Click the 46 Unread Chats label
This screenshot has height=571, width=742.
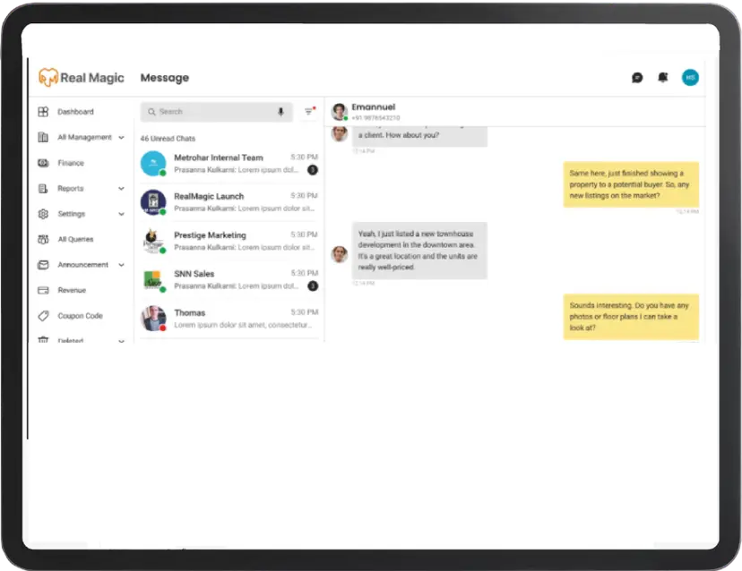click(x=167, y=138)
